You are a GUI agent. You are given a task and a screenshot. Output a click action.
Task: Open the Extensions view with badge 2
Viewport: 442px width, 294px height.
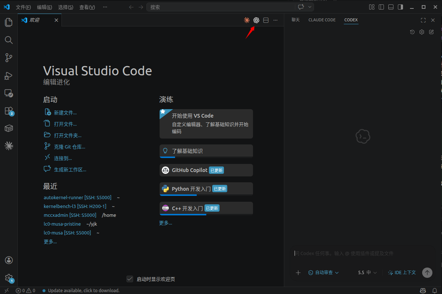8,111
